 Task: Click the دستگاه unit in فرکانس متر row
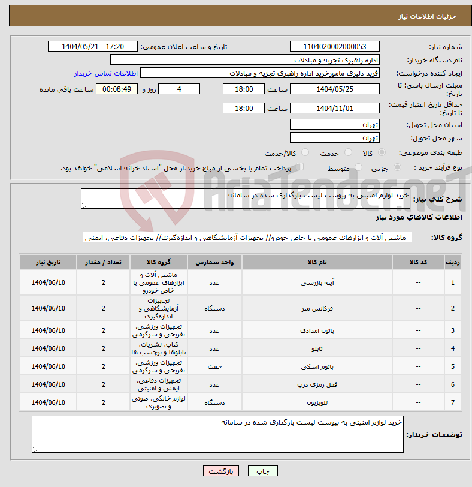214,309
